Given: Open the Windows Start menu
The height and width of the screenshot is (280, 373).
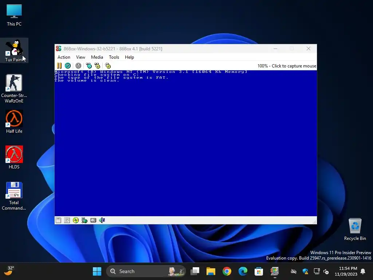Looking at the screenshot, I should pyautogui.click(x=97, y=271).
